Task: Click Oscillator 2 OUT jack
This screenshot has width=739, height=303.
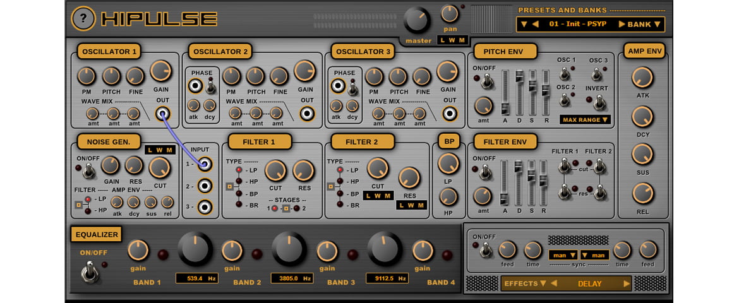Action: coord(308,114)
